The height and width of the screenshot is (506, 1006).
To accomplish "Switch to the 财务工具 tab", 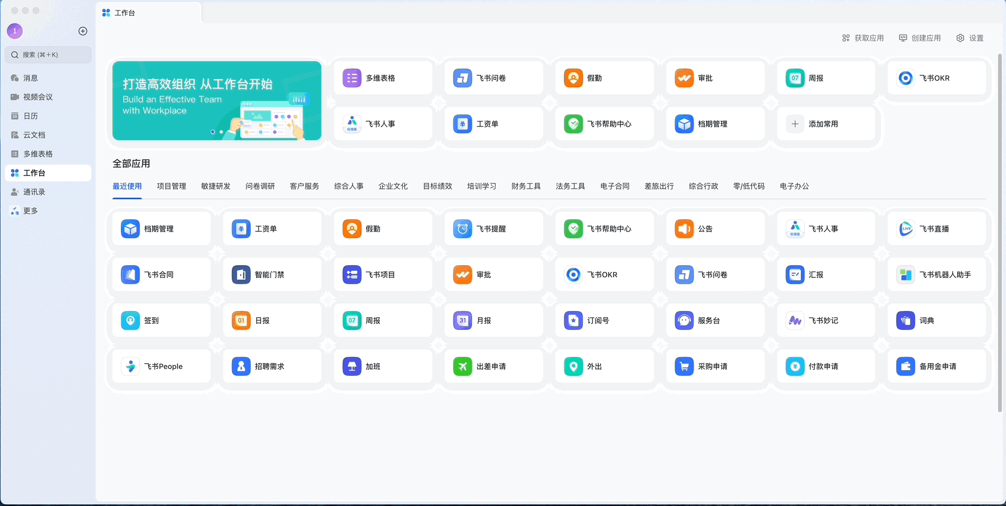I will tap(526, 186).
